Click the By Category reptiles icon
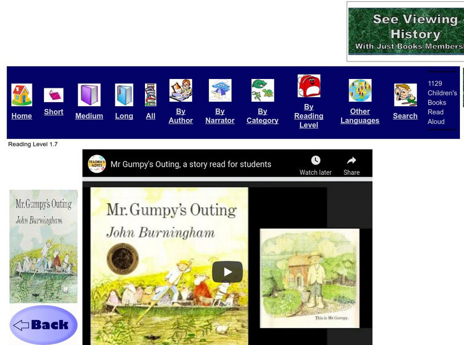The height and width of the screenshot is (345, 464). (x=263, y=91)
